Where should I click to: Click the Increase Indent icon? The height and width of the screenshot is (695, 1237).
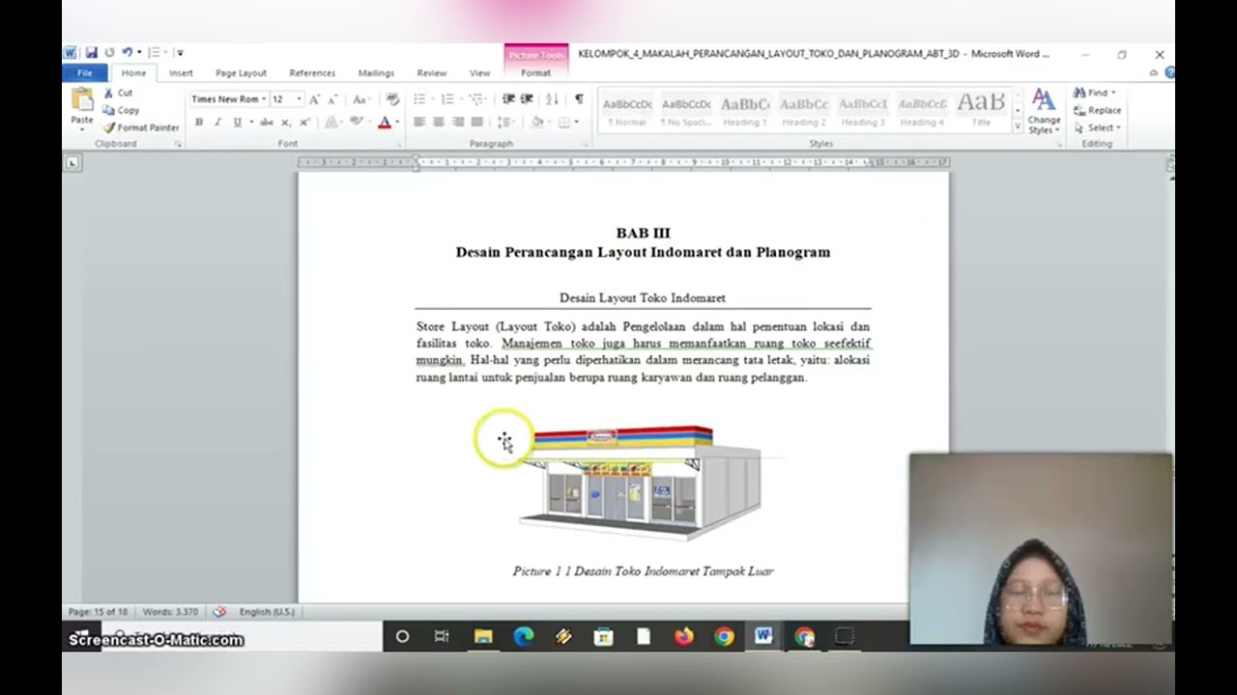[x=527, y=99]
